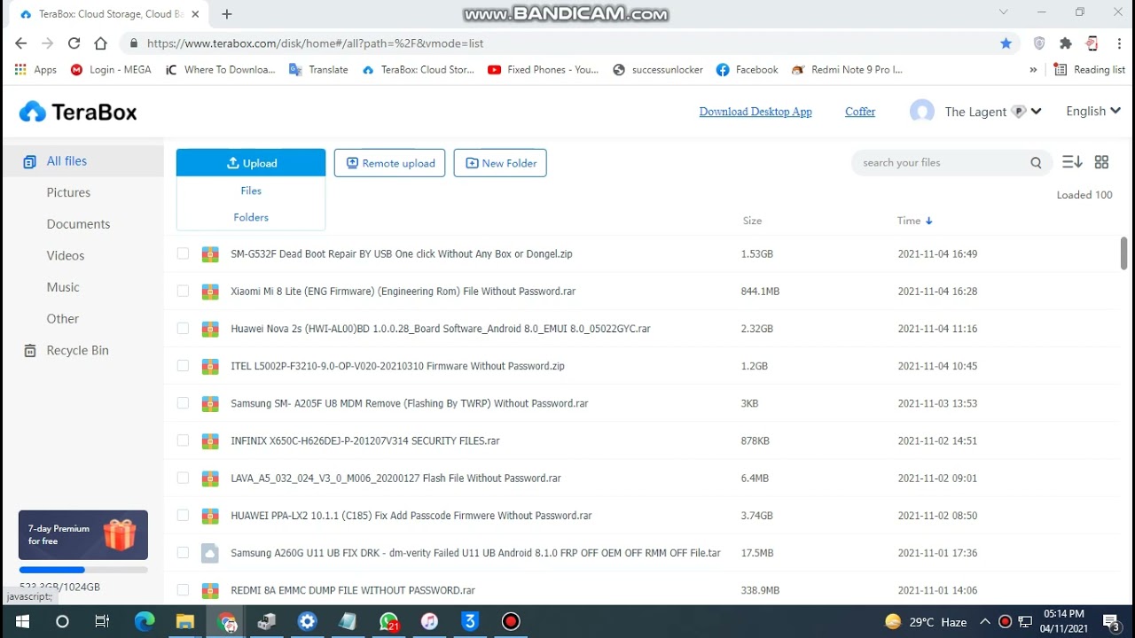Reload the page
1135x638 pixels.
[74, 43]
